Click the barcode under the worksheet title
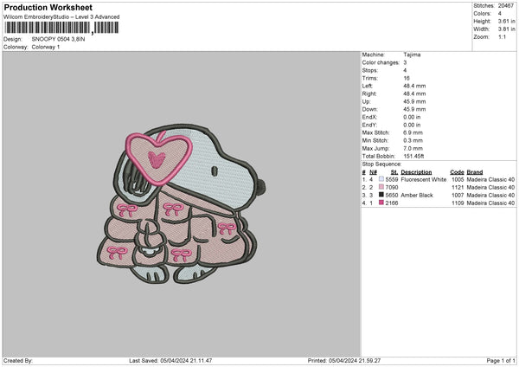 pyautogui.click(x=62, y=28)
